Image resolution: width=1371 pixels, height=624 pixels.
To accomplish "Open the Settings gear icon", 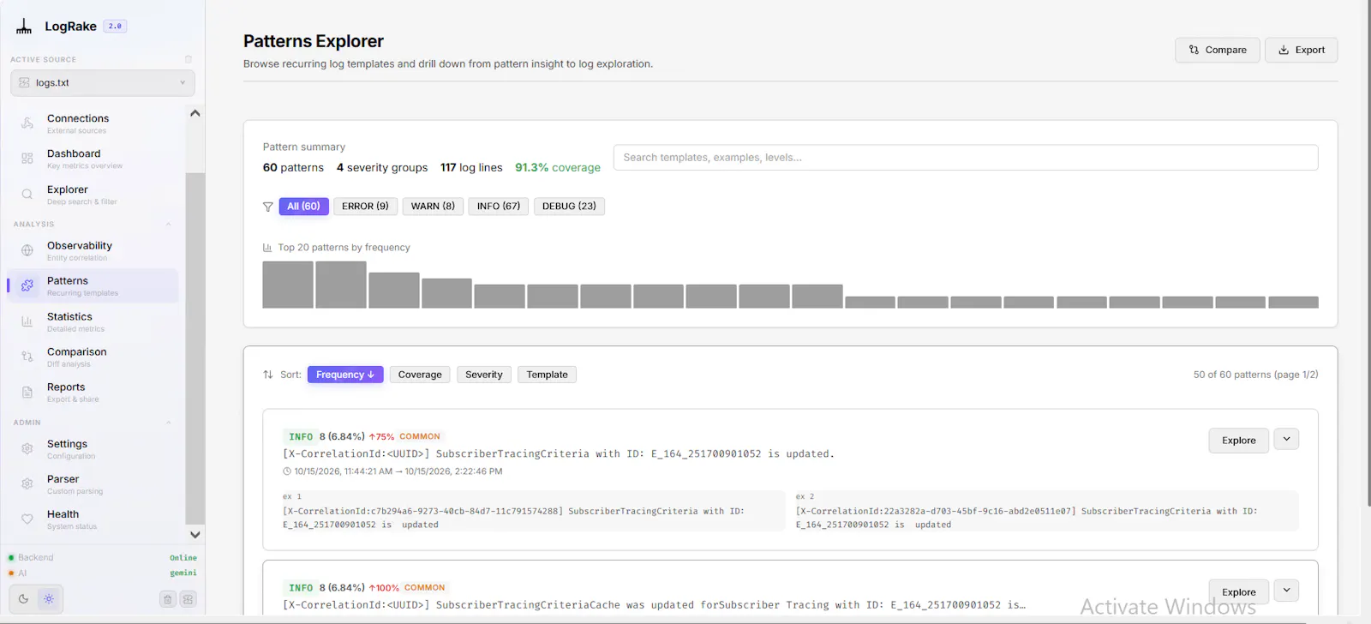I will [x=27, y=448].
